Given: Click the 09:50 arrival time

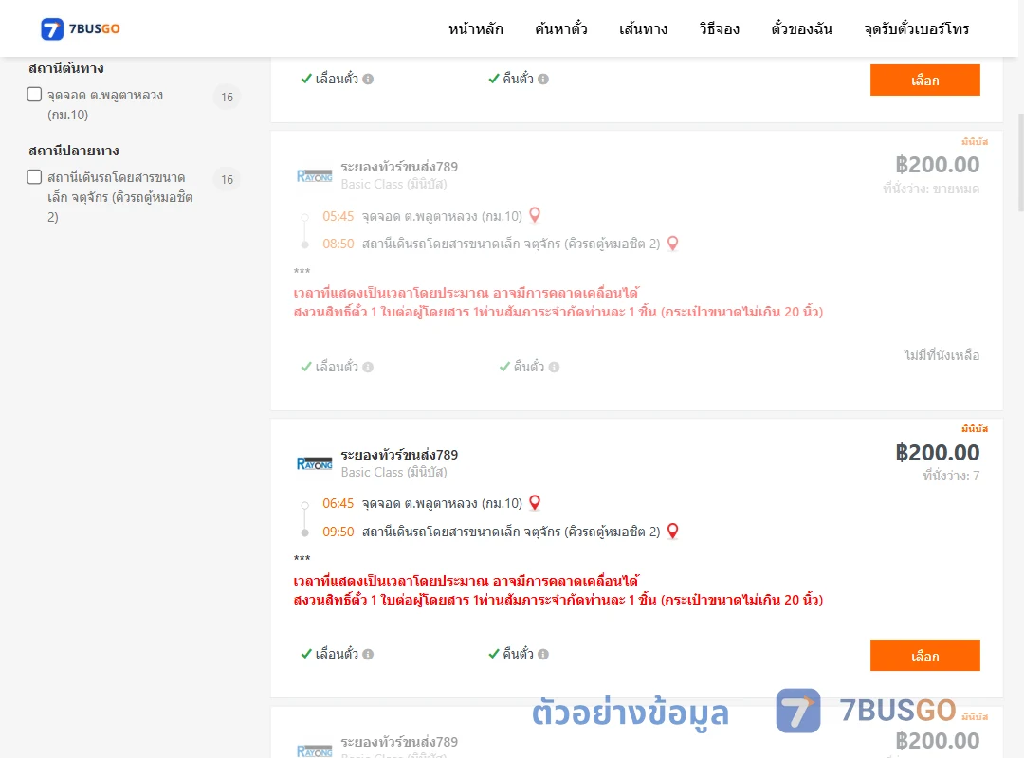Looking at the screenshot, I should coord(338,532).
